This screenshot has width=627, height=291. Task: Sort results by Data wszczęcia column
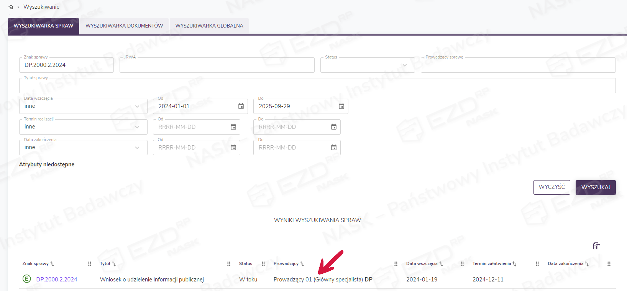(441, 264)
